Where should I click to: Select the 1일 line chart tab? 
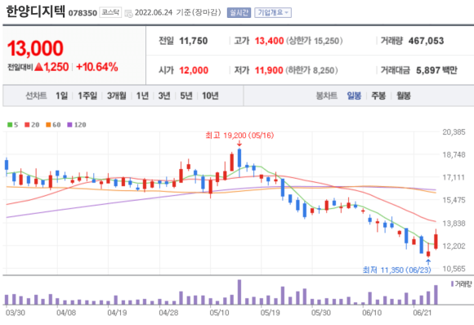[61, 96]
